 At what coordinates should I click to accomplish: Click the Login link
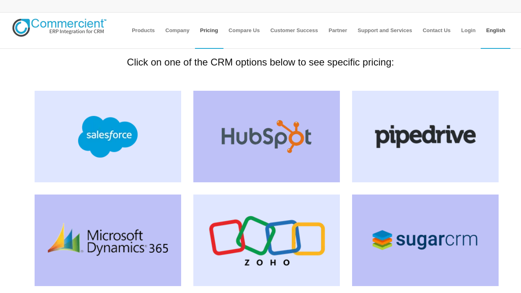tap(468, 31)
